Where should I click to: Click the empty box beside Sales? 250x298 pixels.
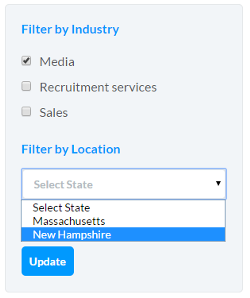point(26,112)
